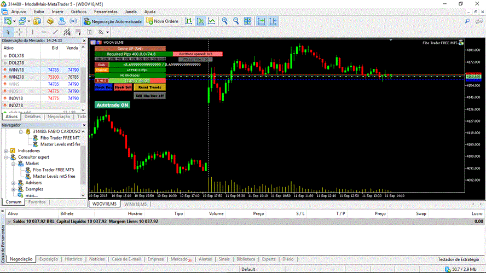Image resolution: width=486 pixels, height=273 pixels.
Task: Collapse the Consultor expert tree node
Action: click(x=6, y=158)
